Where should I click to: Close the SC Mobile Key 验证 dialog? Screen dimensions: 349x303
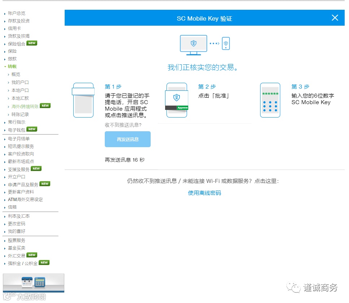click(335, 18)
